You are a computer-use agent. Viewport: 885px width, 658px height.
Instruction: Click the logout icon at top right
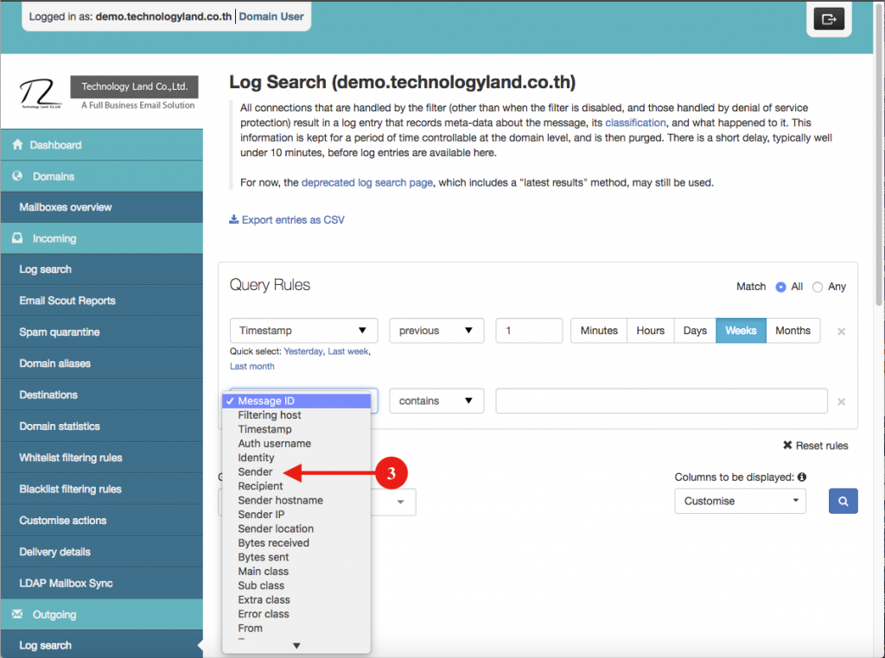coord(828,19)
